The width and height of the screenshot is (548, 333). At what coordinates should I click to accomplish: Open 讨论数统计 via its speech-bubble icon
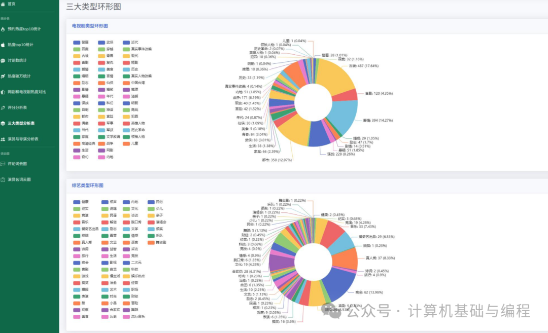click(4, 60)
